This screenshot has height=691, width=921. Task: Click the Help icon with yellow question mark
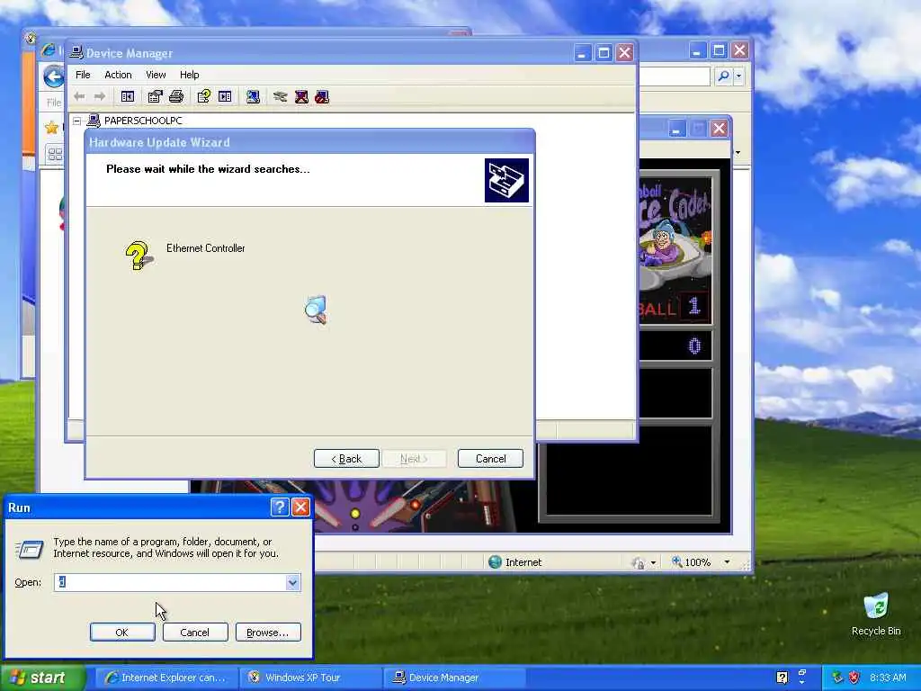(x=204, y=96)
